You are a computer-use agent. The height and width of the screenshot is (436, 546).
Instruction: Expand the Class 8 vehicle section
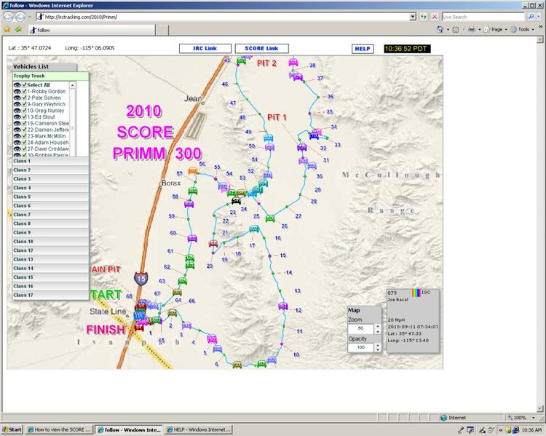[50, 223]
